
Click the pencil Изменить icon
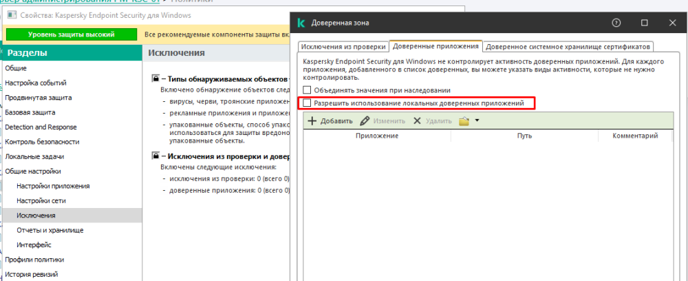[365, 121]
